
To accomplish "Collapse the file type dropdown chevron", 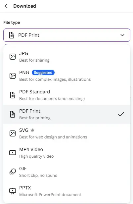I will point(122,35).
